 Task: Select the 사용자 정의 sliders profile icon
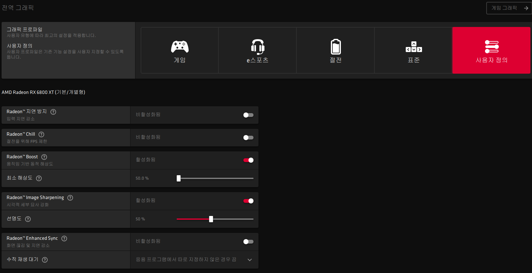tap(492, 47)
